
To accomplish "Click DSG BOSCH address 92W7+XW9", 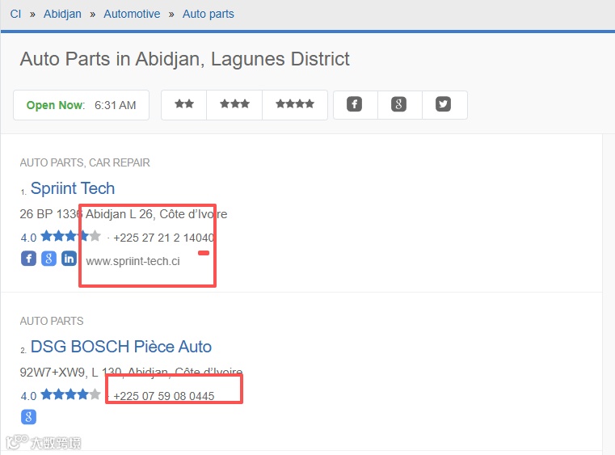I will pos(131,372).
